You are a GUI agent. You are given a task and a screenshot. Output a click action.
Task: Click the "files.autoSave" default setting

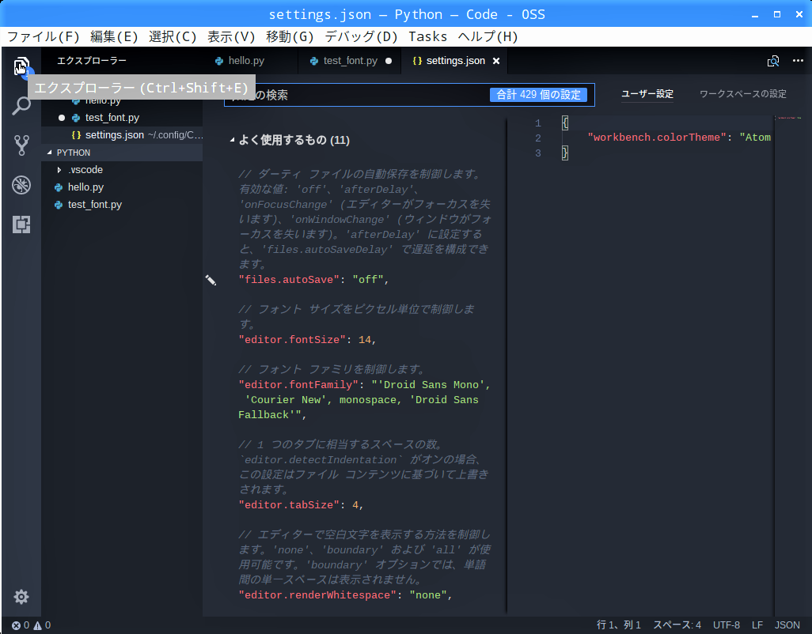[x=288, y=280]
